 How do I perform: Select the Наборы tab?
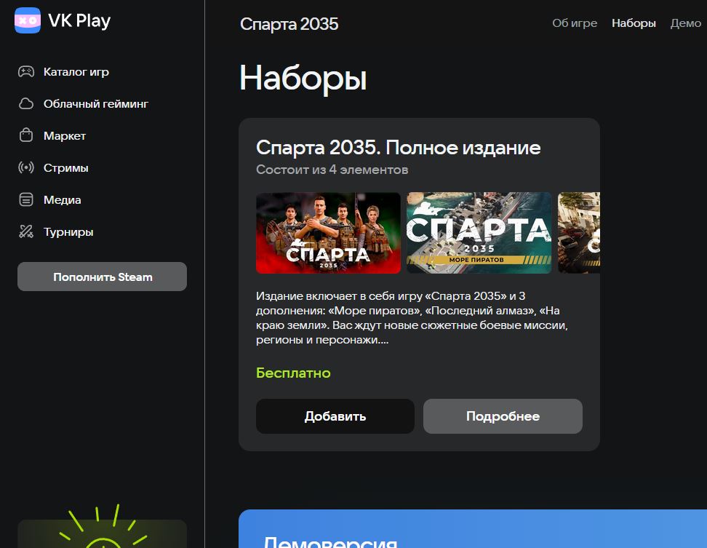634,23
